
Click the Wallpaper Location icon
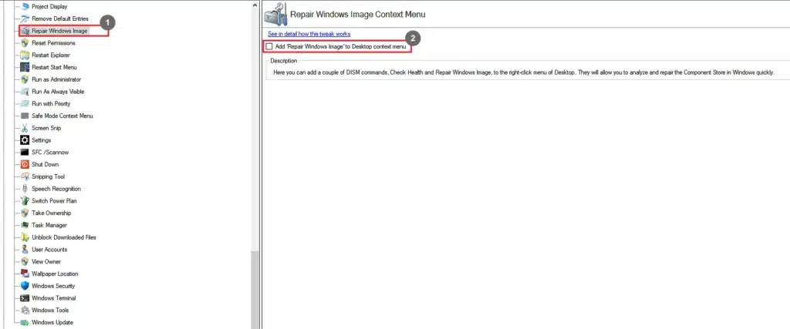(x=25, y=274)
